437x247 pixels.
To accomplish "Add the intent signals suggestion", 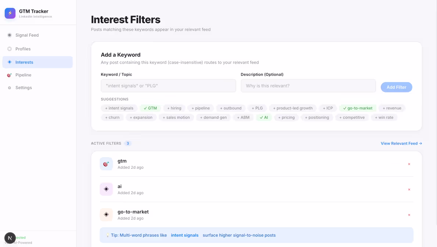I will (119, 108).
